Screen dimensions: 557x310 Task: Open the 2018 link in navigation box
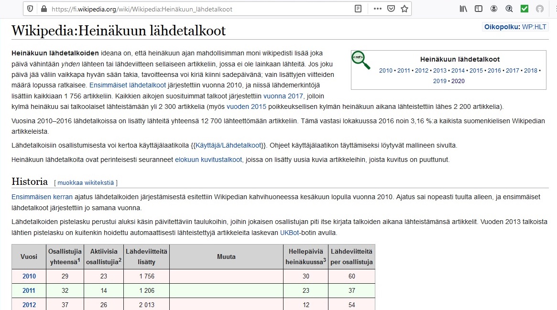[x=531, y=71]
